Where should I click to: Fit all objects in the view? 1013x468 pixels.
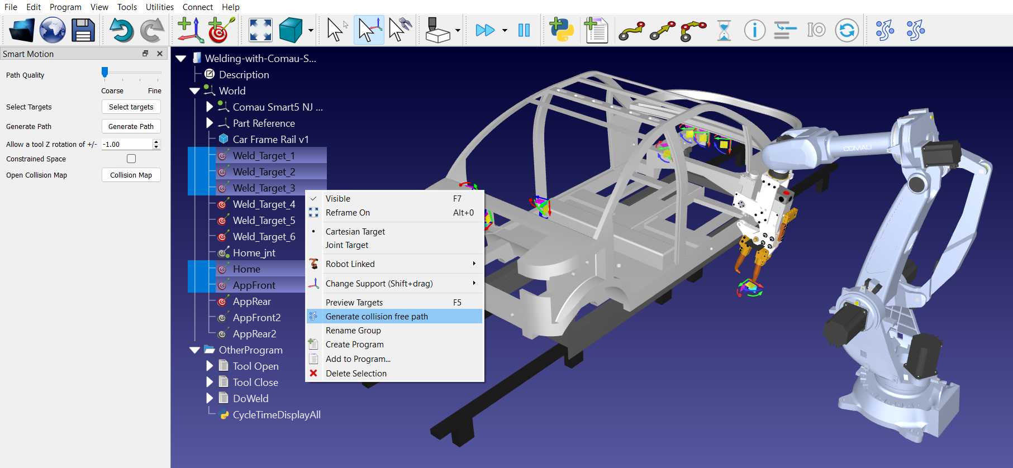[260, 30]
